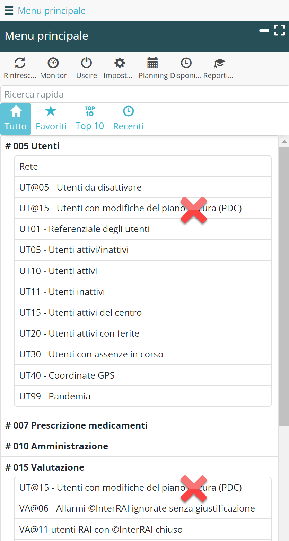Toggle fullscreen for Menu principale panel
This screenshot has height=541, width=289.
[279, 30]
